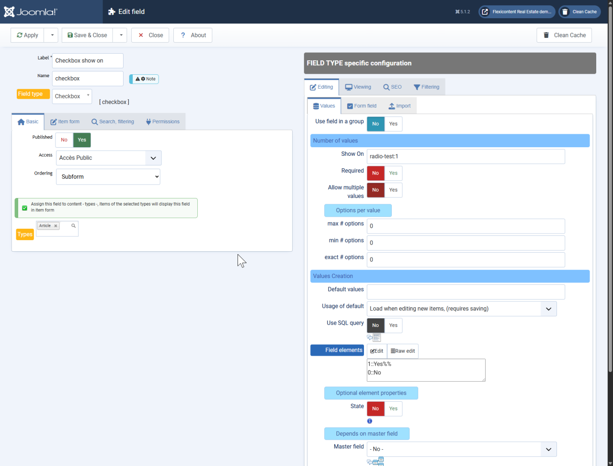Click the Name input field

pyautogui.click(x=88, y=79)
